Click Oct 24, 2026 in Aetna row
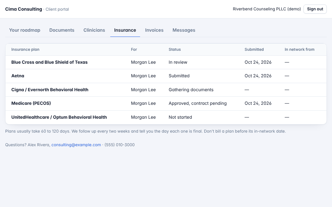 (x=258, y=76)
